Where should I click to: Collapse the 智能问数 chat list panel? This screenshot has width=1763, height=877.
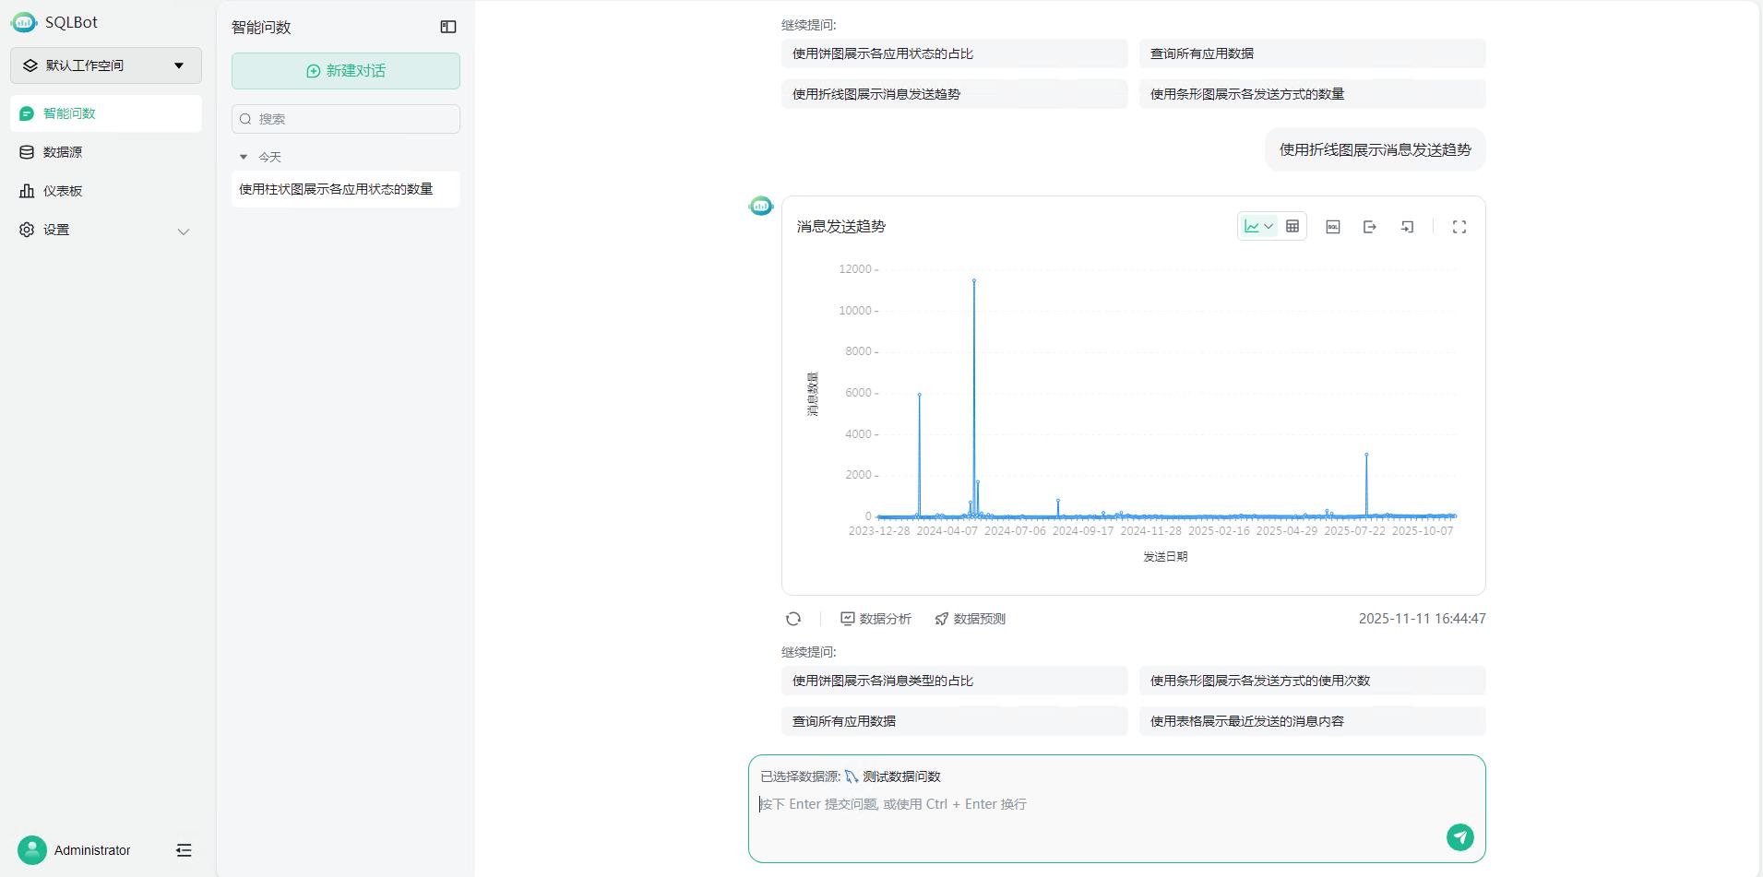(448, 27)
